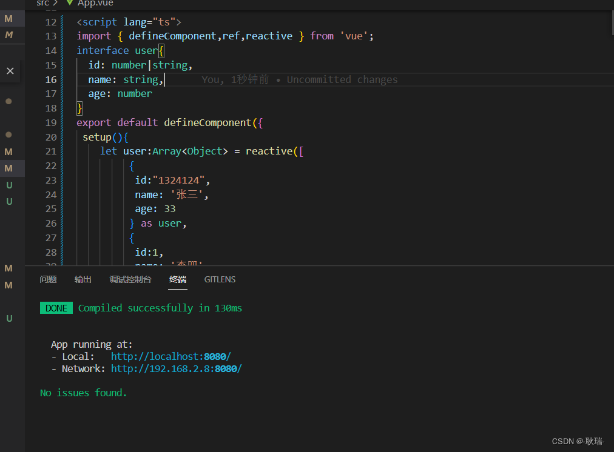Click 'id:1,' on line 28
The image size is (614, 452).
coord(149,252)
